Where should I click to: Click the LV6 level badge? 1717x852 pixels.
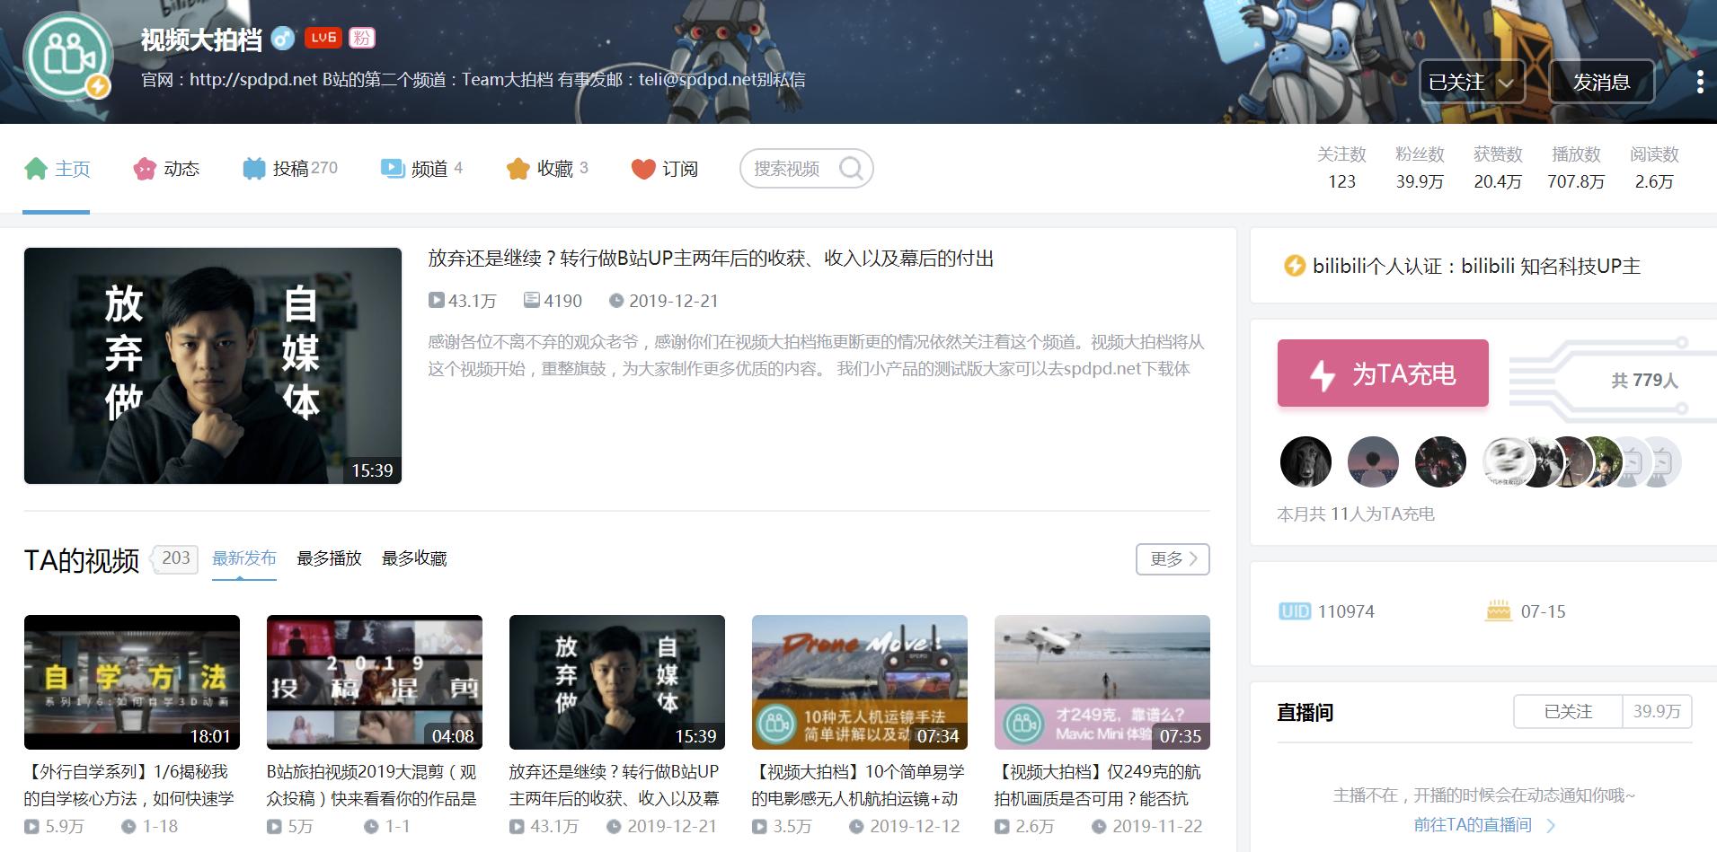(323, 38)
